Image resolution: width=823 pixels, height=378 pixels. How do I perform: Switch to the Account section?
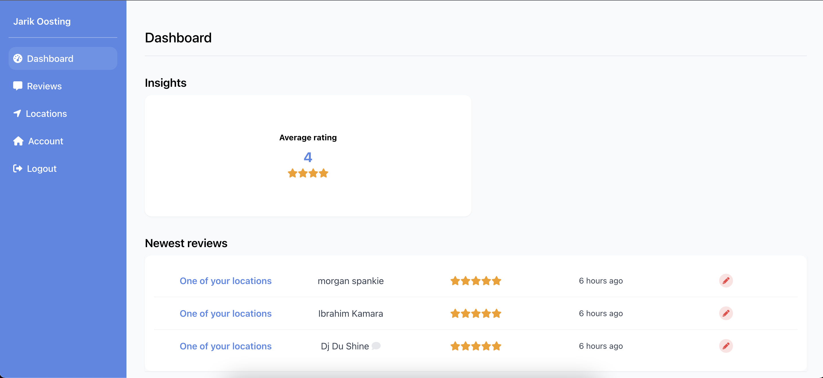45,141
